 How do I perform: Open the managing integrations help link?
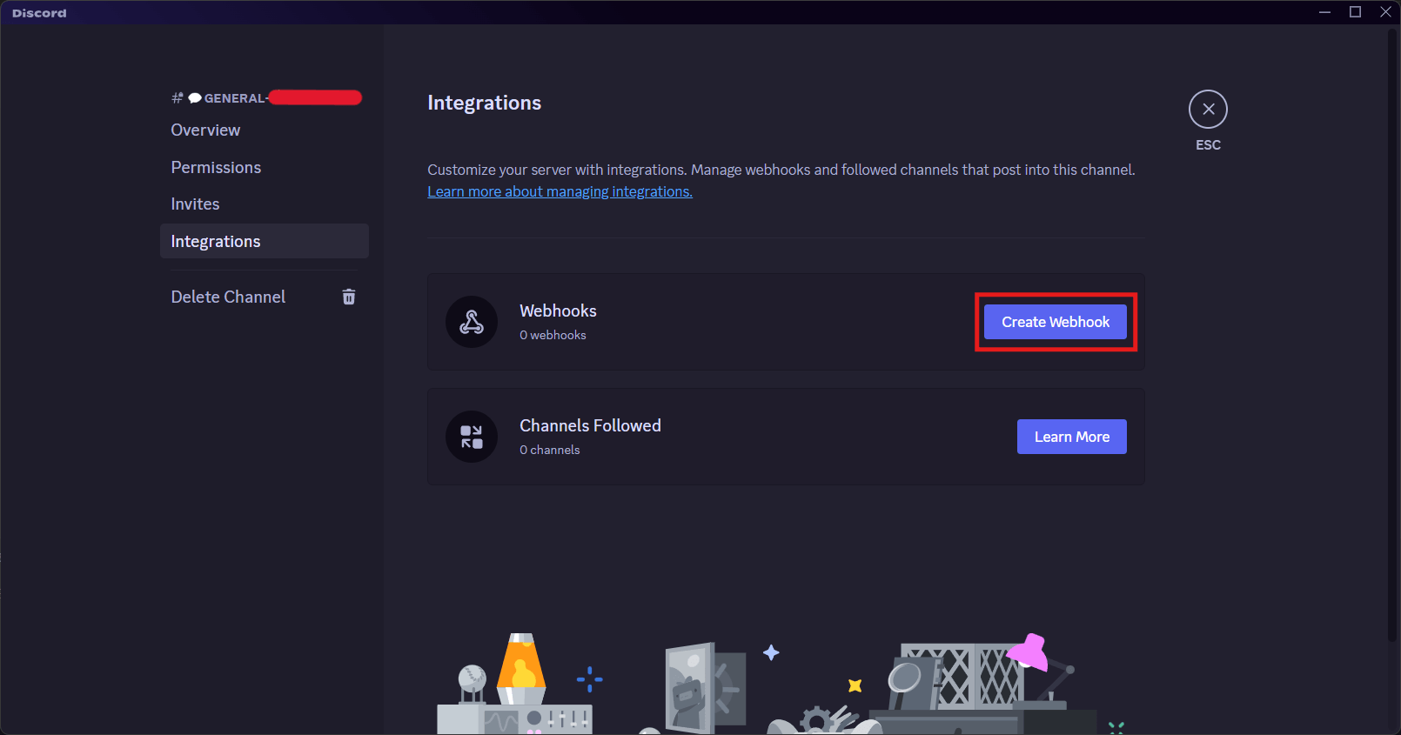[560, 191]
